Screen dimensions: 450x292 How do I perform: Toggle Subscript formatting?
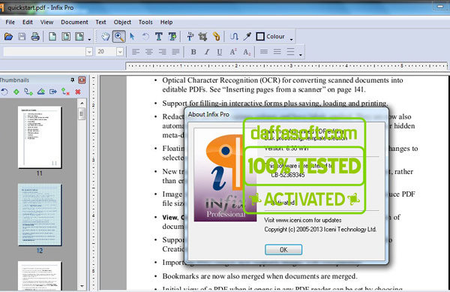click(x=247, y=52)
